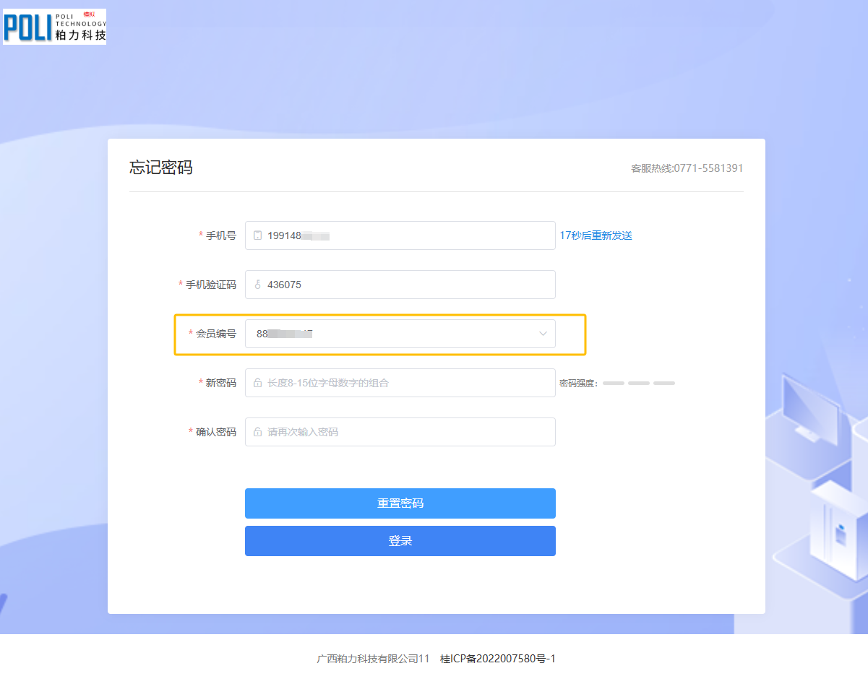Open the 桂ICP备2022007580号-1 footer link

pyautogui.click(x=497, y=659)
